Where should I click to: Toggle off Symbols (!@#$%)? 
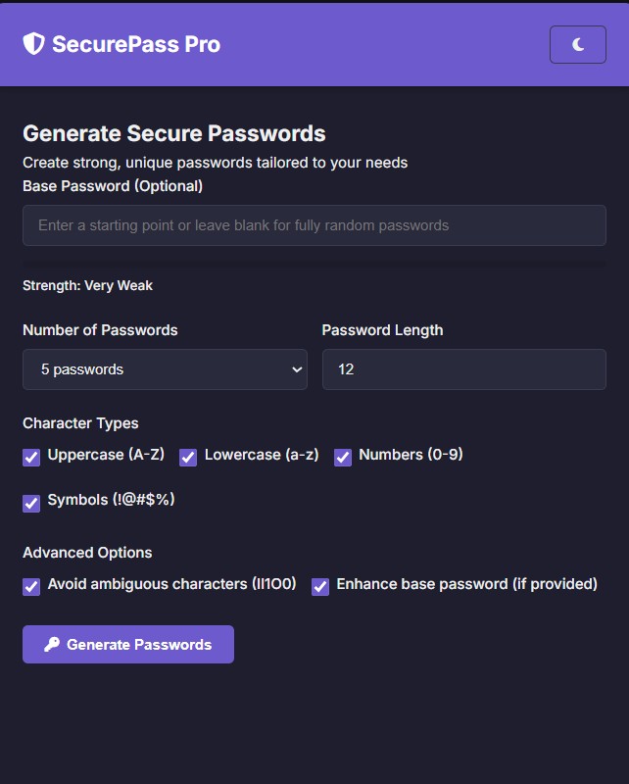point(31,503)
